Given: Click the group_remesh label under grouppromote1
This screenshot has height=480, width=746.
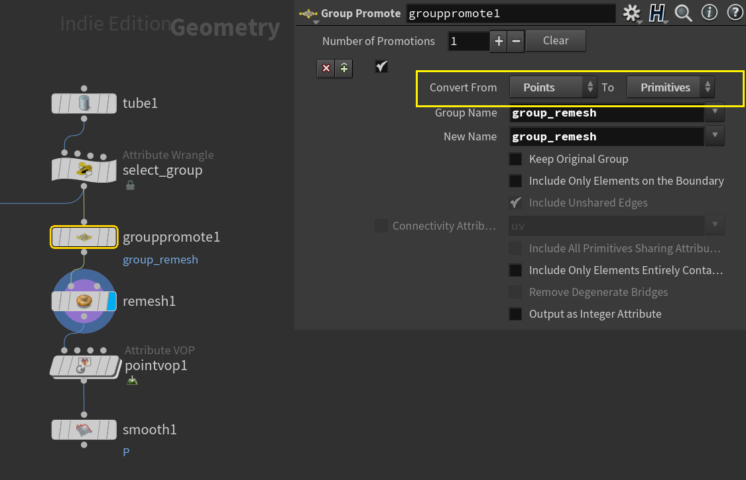Looking at the screenshot, I should [160, 260].
